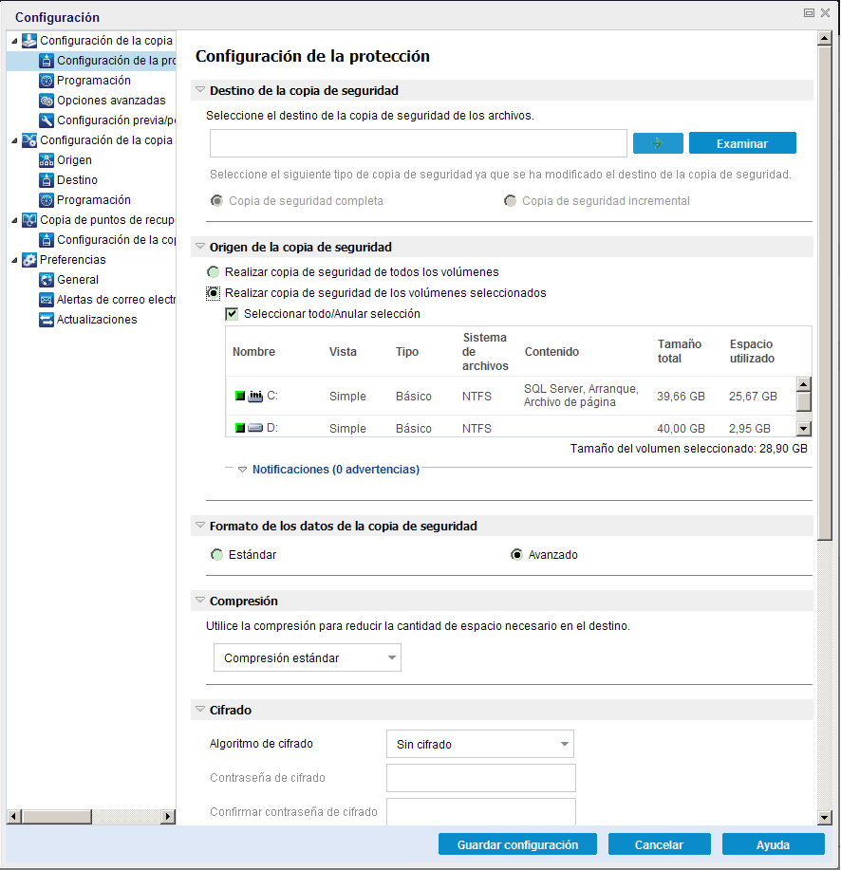
Task: Click main panel scroll down arrow
Action: 825,817
